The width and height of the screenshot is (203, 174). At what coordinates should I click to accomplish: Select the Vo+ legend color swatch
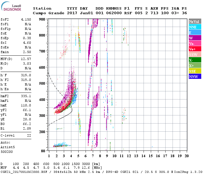point(195,49)
